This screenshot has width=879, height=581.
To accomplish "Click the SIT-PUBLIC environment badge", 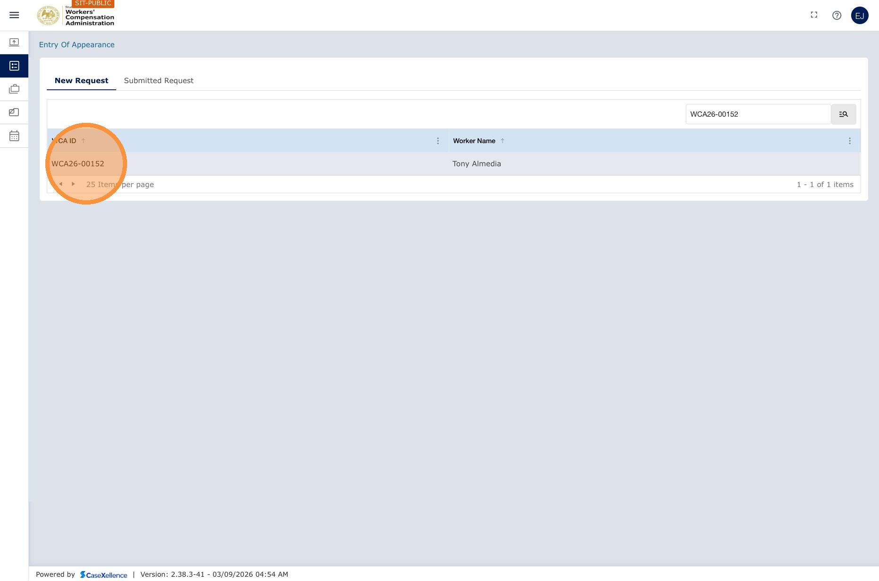I will coord(93,3).
